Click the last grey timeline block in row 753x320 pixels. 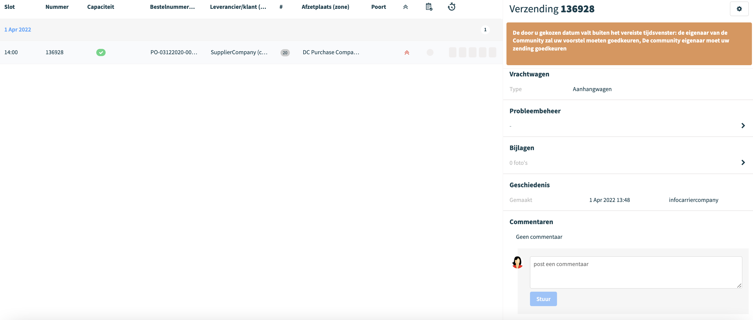tap(493, 53)
